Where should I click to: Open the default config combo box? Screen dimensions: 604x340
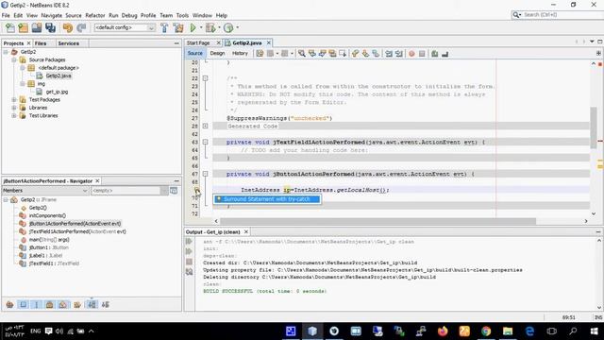(x=125, y=27)
